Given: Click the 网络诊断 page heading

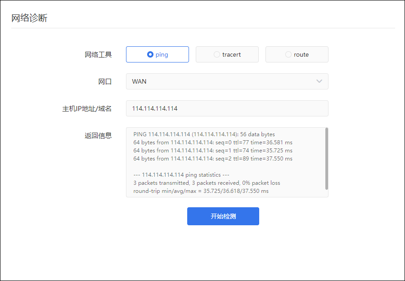Looking at the screenshot, I should click(29, 18).
